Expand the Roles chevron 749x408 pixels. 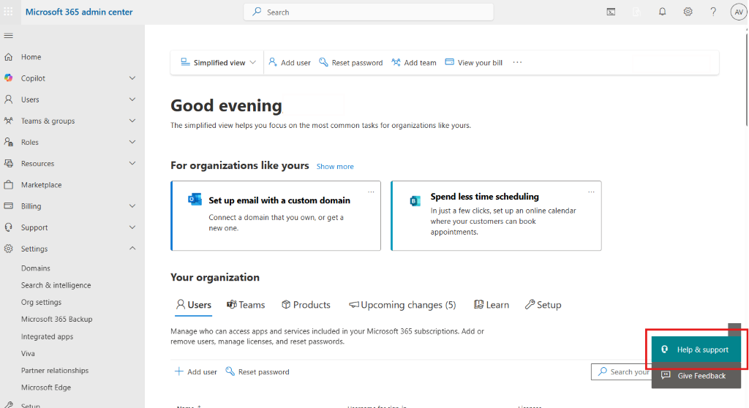pos(132,142)
